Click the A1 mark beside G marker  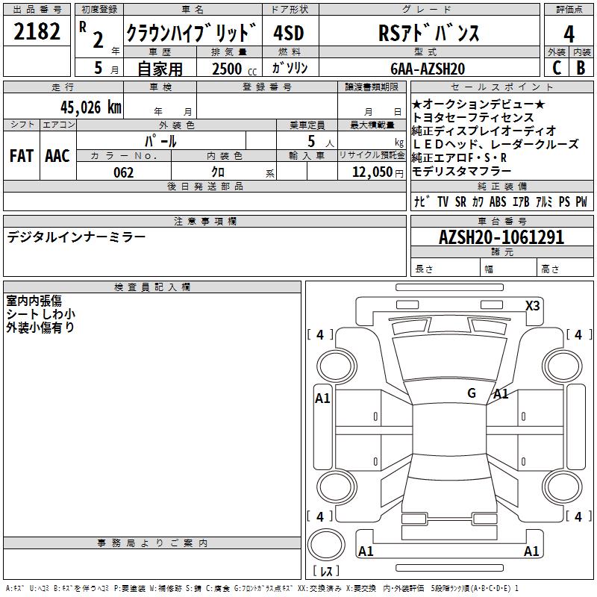tap(500, 394)
